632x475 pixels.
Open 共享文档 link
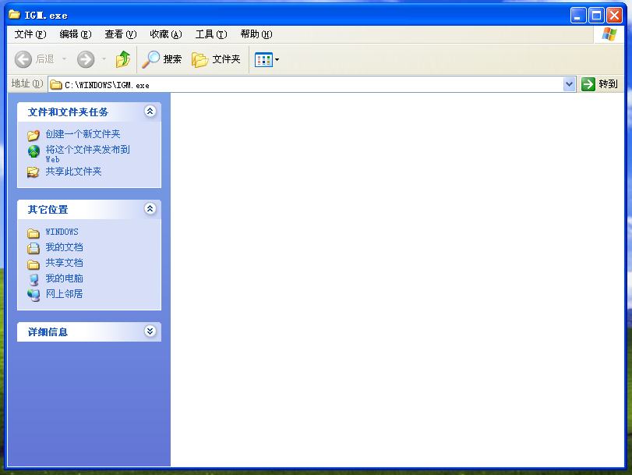(x=64, y=263)
